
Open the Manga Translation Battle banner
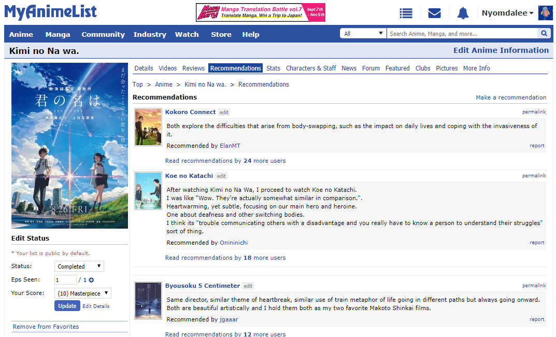(x=261, y=12)
